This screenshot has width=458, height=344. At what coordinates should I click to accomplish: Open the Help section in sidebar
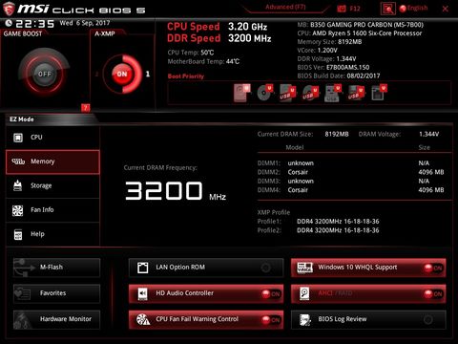[x=52, y=234]
